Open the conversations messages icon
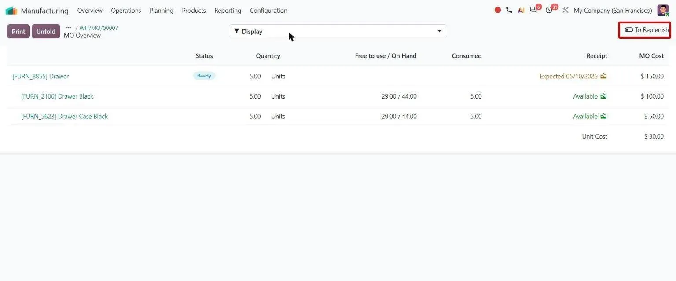 pos(533,10)
